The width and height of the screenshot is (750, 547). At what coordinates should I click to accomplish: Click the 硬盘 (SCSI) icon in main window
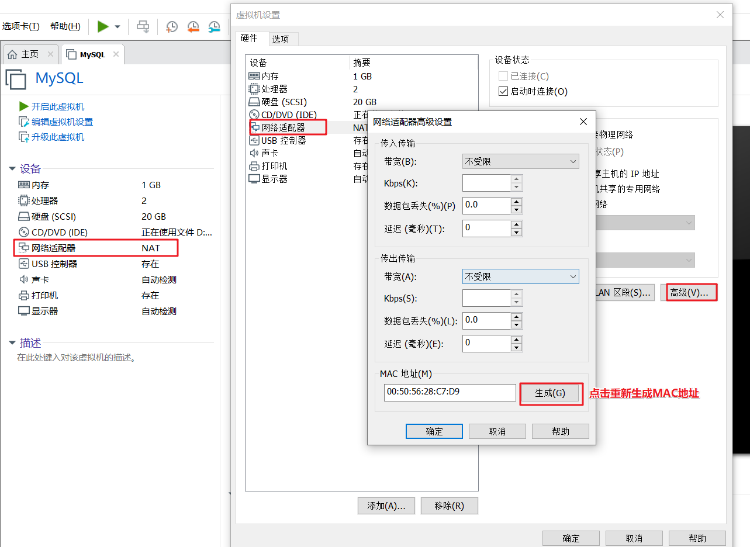click(x=24, y=216)
